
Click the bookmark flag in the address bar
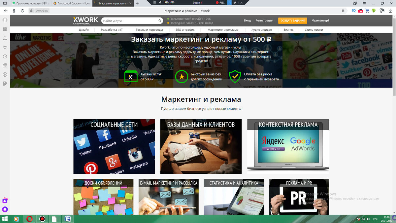tap(343, 11)
